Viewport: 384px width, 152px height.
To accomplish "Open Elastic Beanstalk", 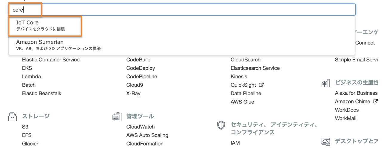I will click(42, 93).
